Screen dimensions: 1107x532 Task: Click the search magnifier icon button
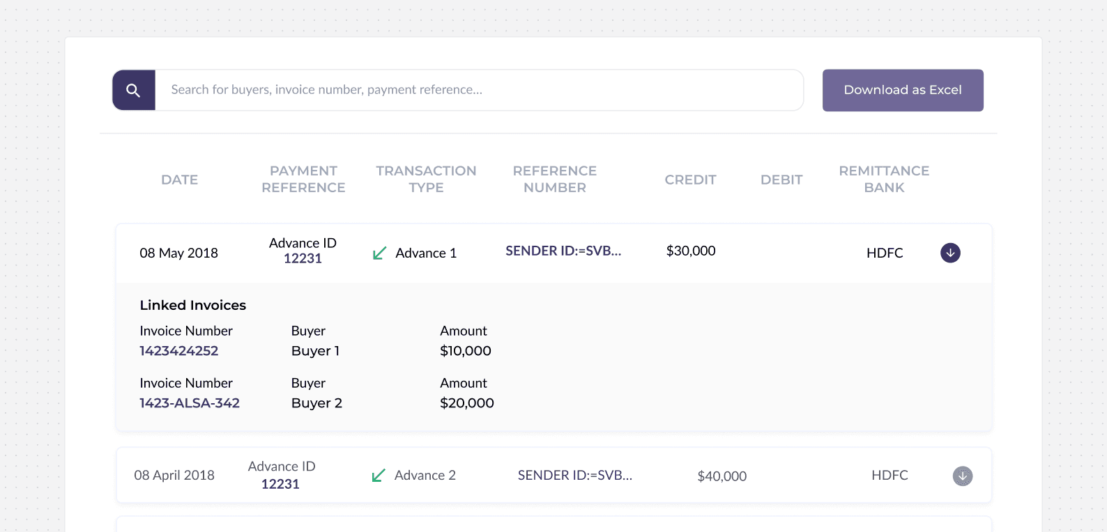point(133,91)
